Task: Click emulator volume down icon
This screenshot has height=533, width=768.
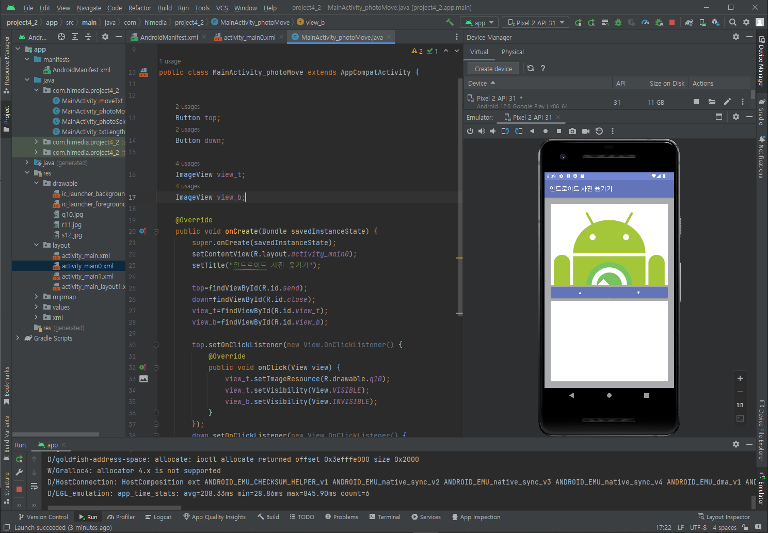Action: pos(493,131)
